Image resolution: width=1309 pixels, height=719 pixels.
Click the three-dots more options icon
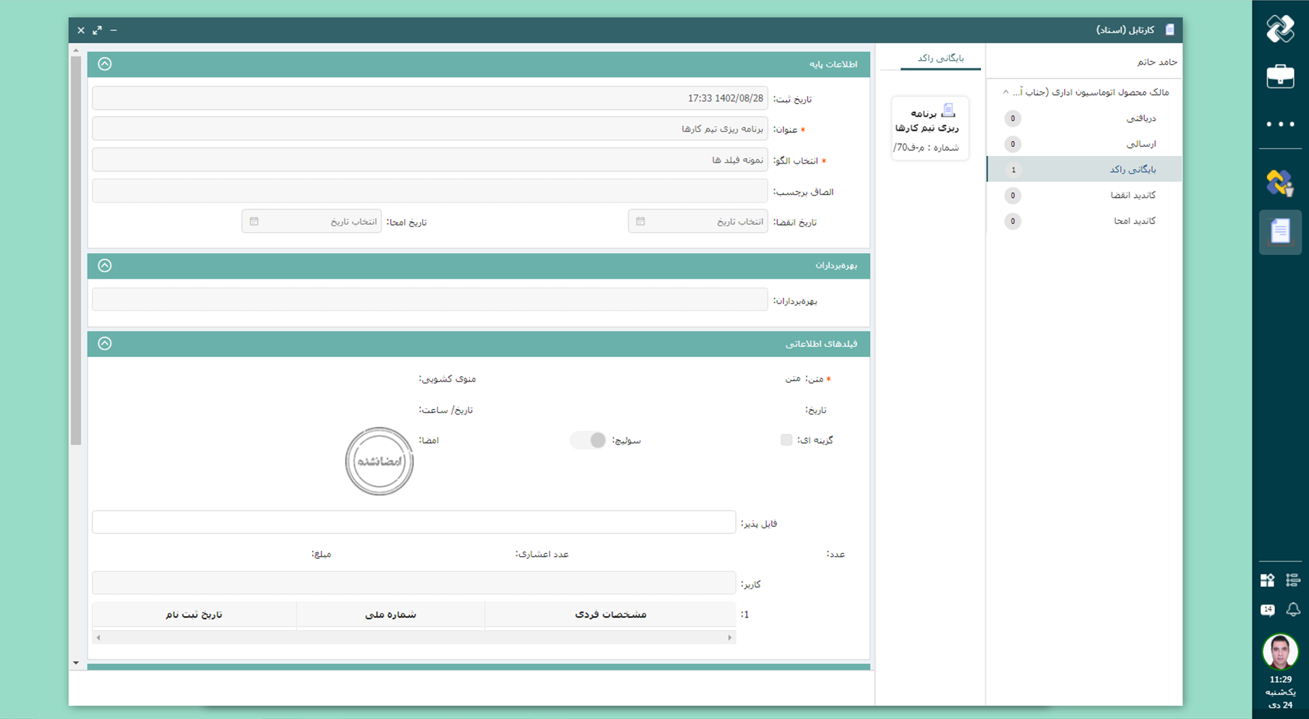tap(1280, 124)
